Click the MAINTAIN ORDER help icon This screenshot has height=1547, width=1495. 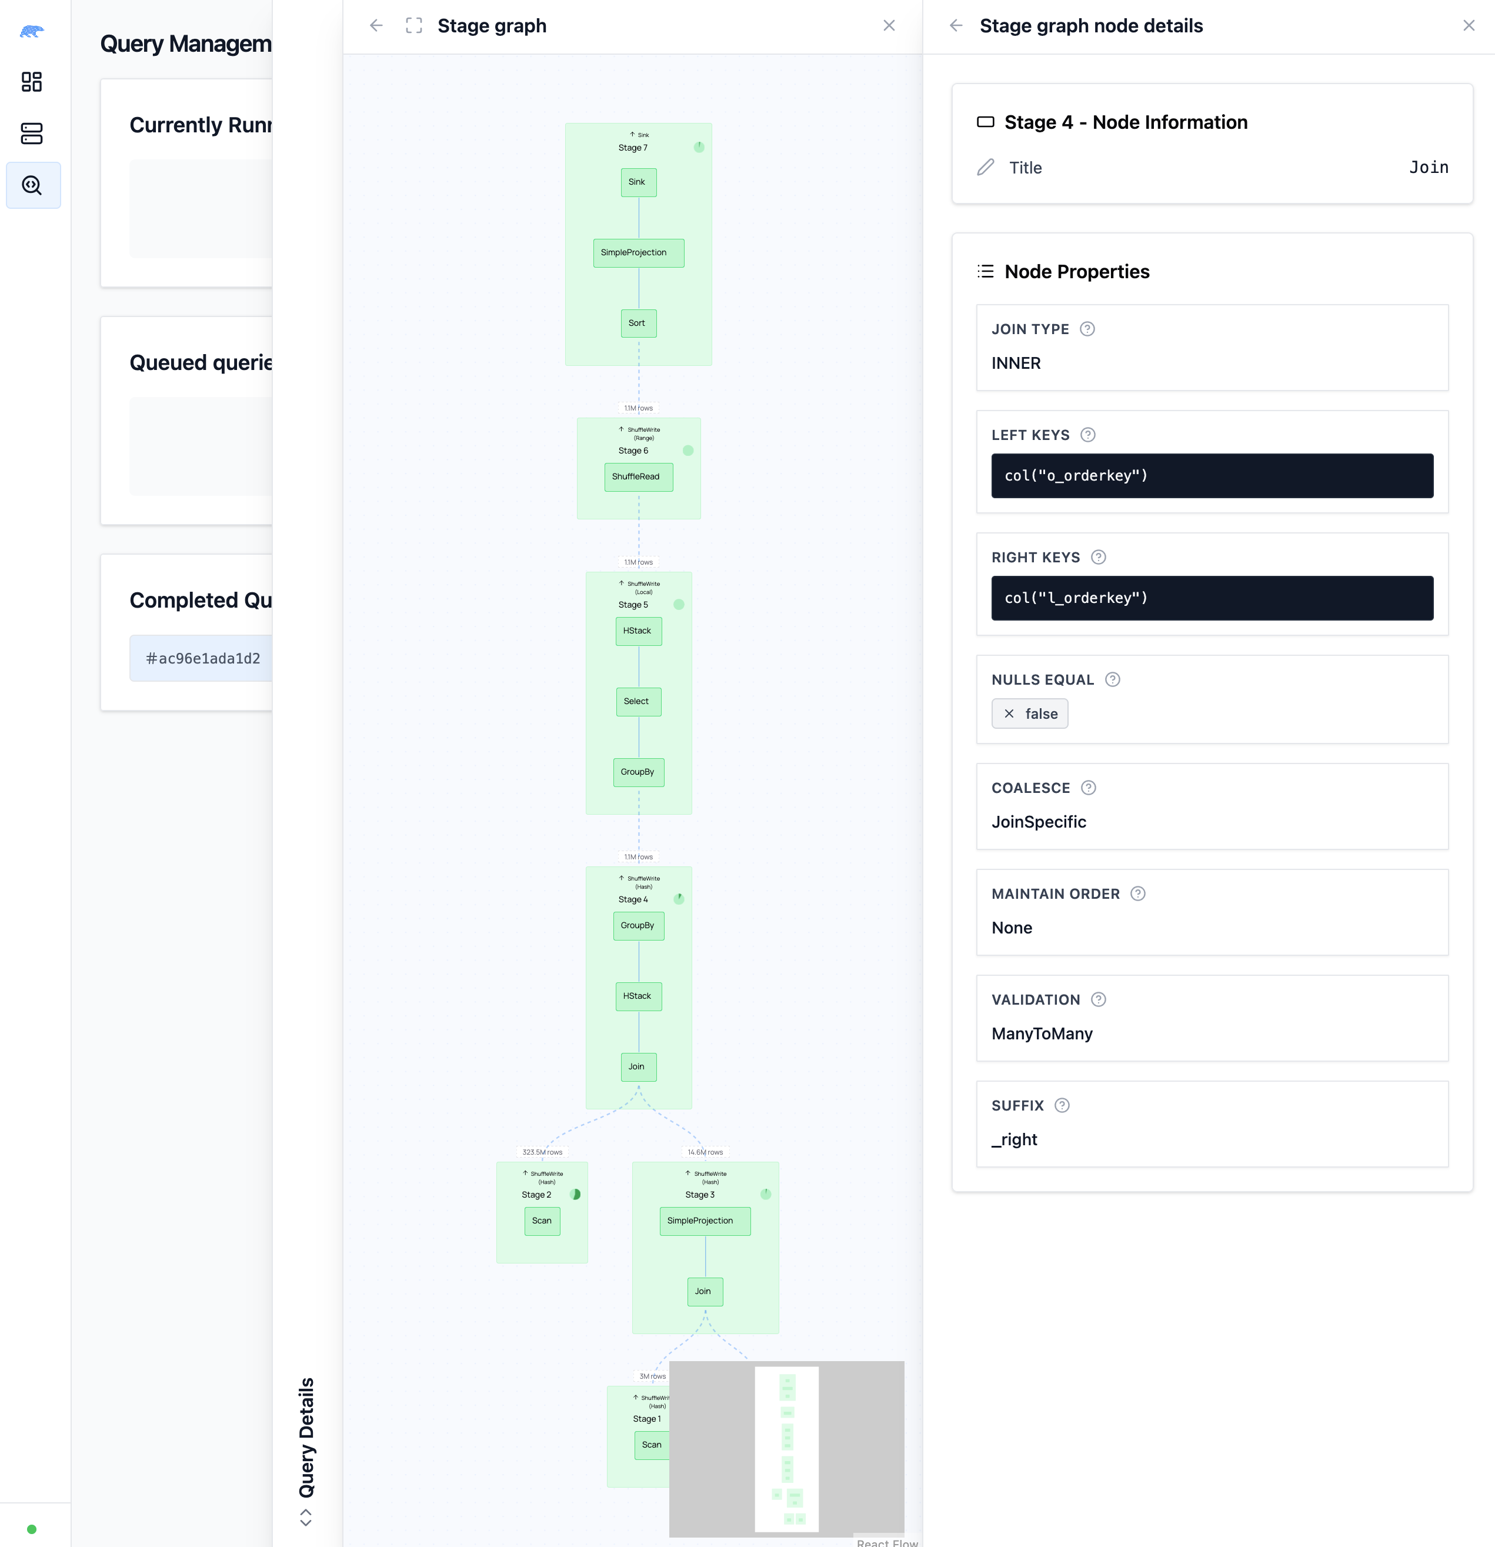[x=1137, y=893]
